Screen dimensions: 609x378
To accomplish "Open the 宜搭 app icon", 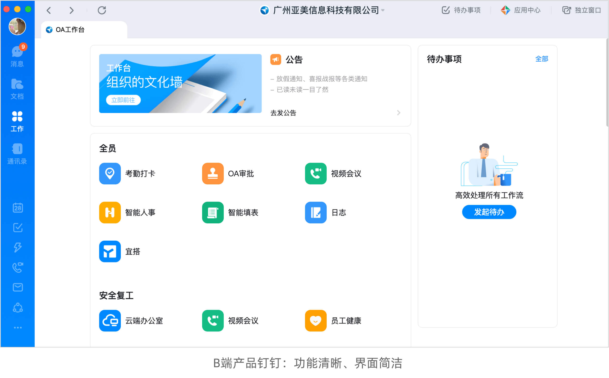I will (x=110, y=251).
